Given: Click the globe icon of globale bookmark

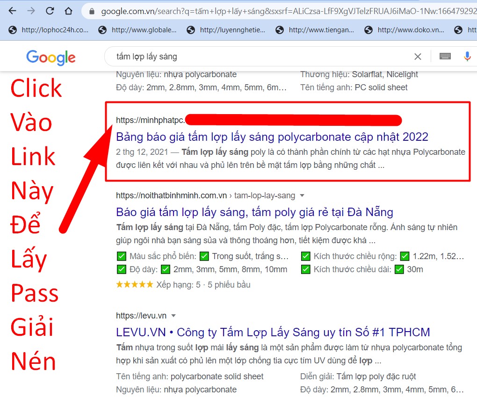Looking at the screenshot, I should pos(102,30).
